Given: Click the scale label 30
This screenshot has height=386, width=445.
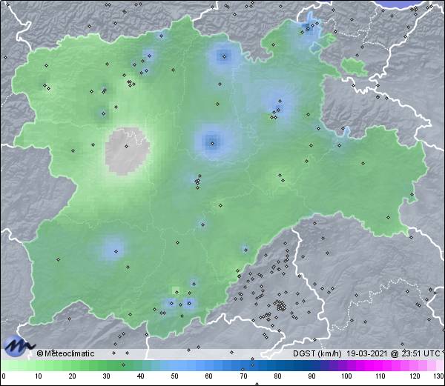Looking at the screenshot, I should tap(106, 376).
